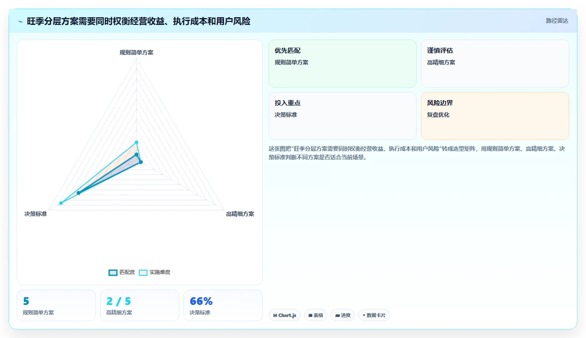Click the 表格 tag chip

315,315
